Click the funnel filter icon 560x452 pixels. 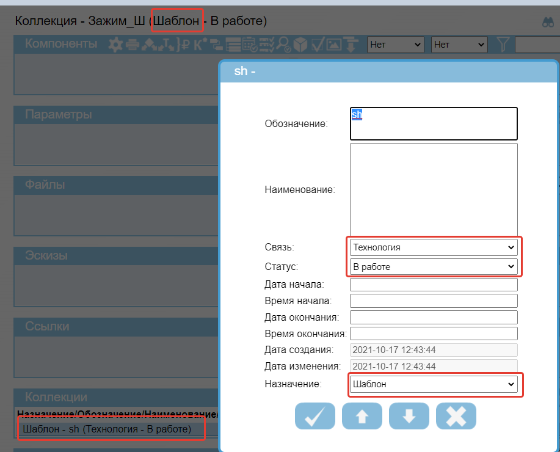coord(503,45)
